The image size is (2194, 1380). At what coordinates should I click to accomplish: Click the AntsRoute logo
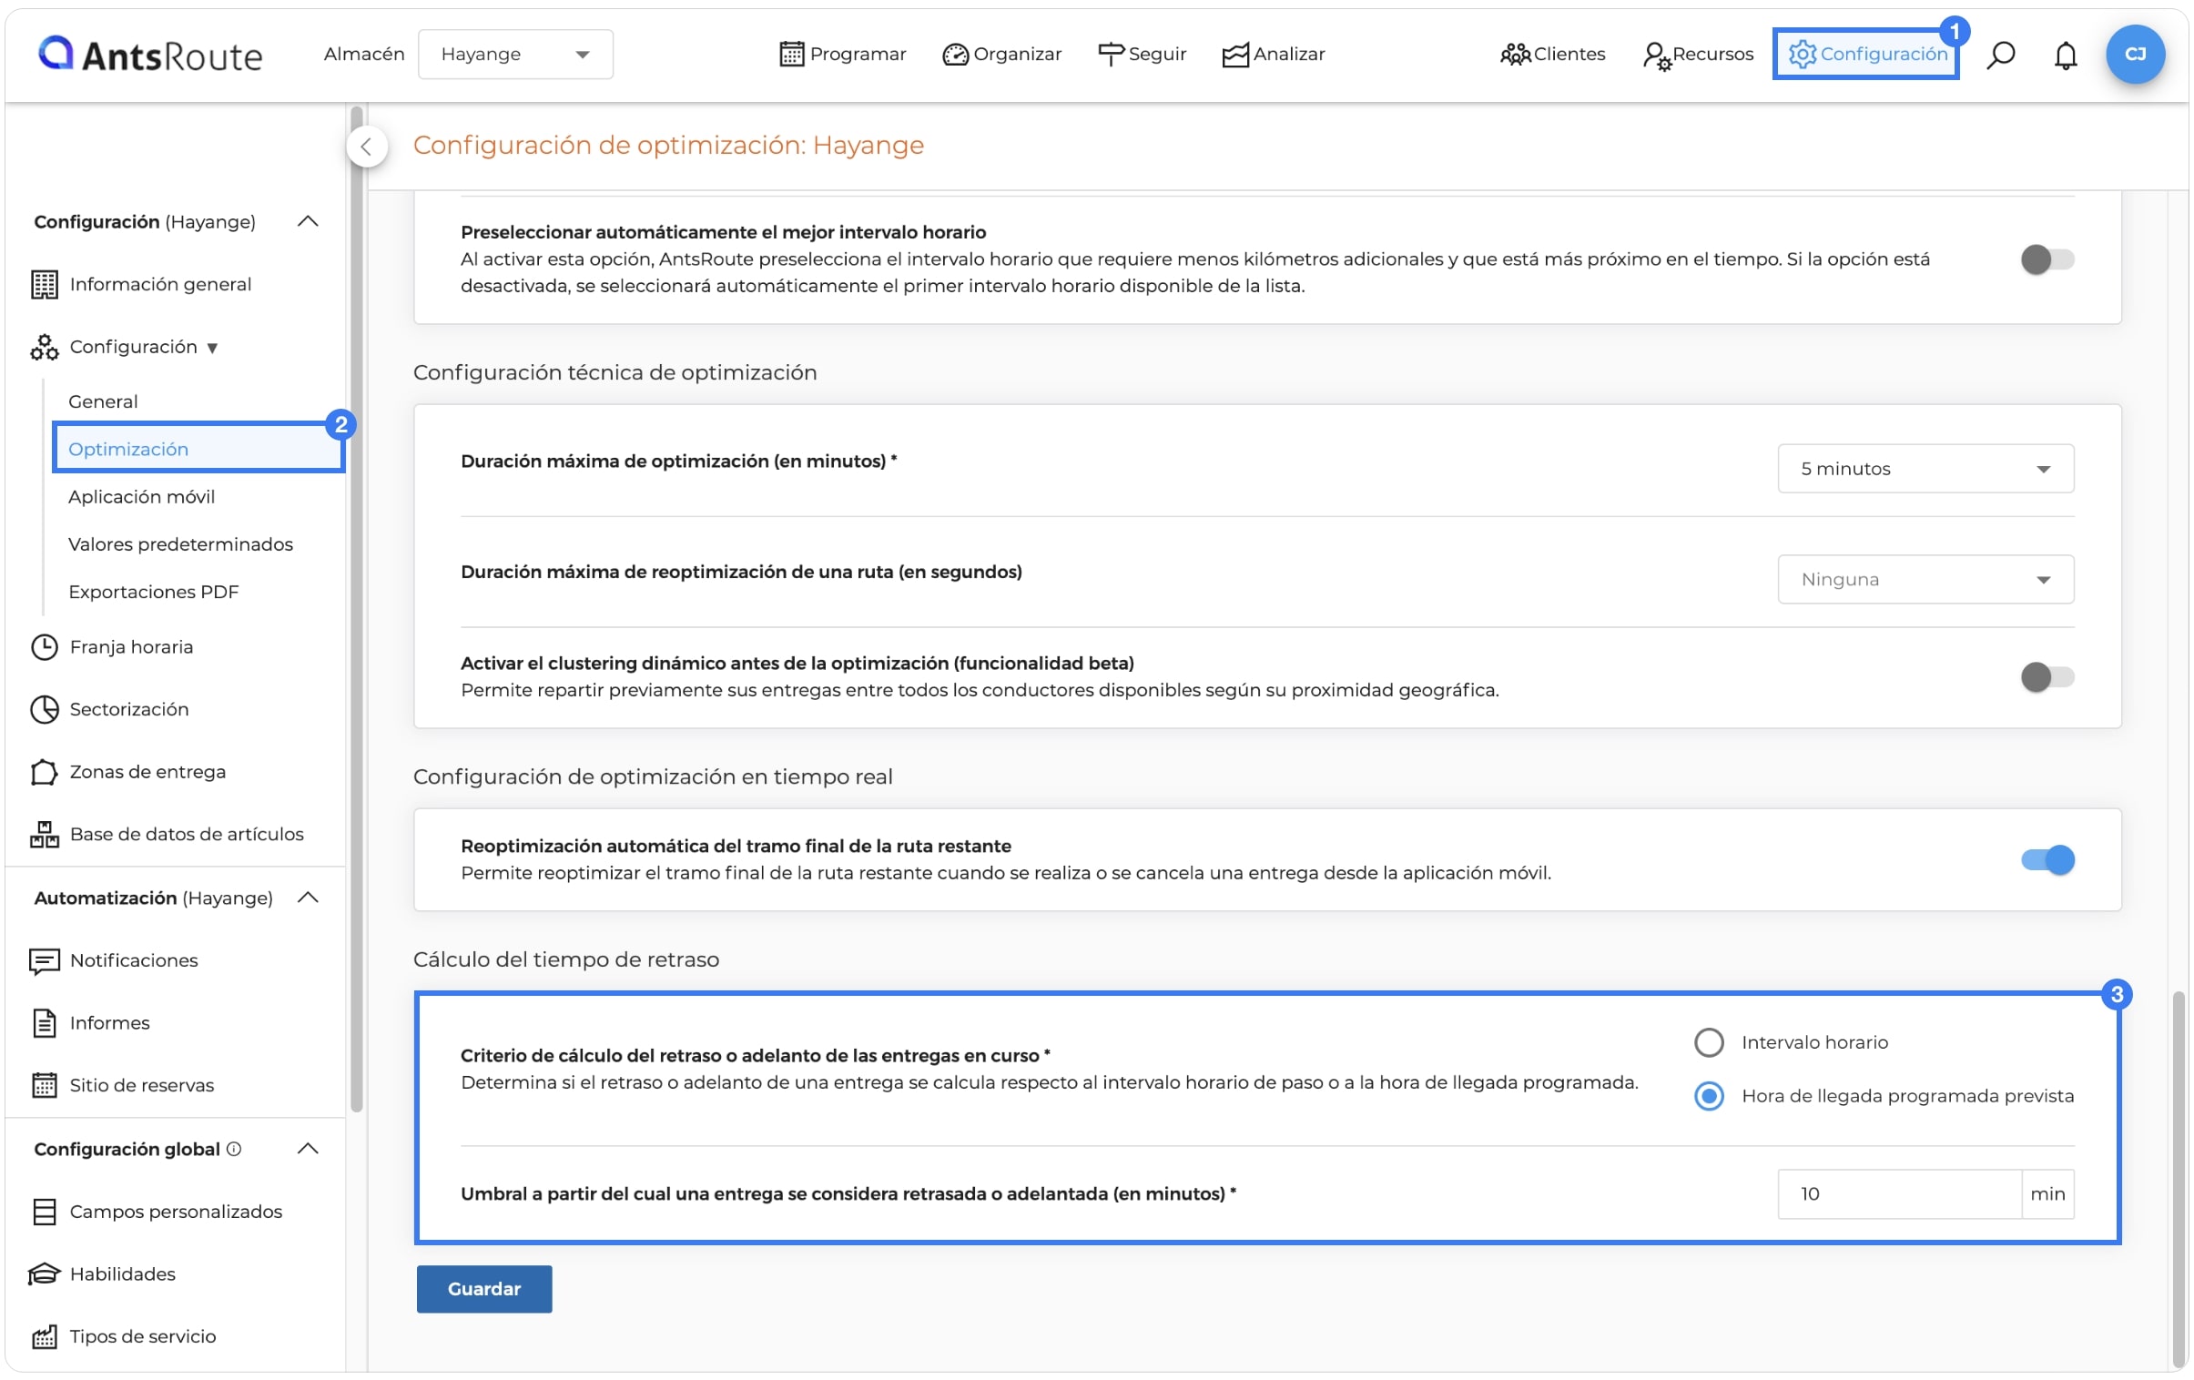150,55
